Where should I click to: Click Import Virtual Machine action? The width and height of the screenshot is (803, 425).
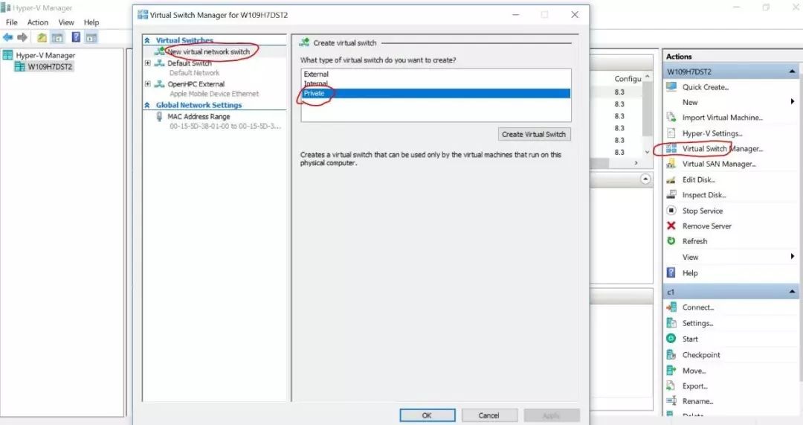723,117
